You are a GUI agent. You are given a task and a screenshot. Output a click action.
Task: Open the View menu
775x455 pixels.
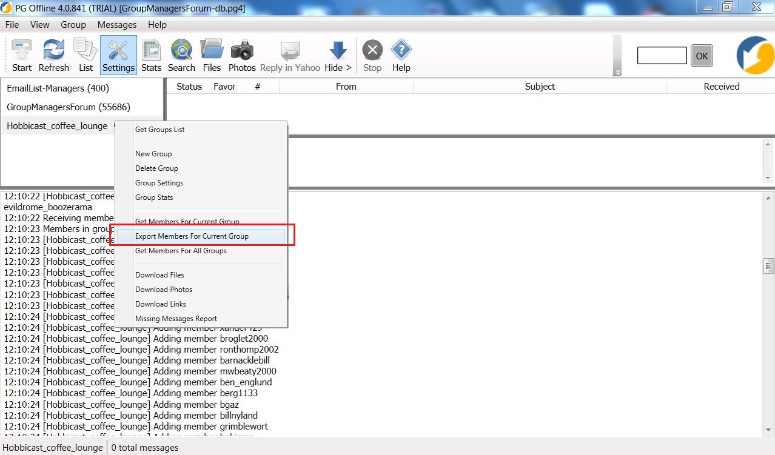coord(40,25)
